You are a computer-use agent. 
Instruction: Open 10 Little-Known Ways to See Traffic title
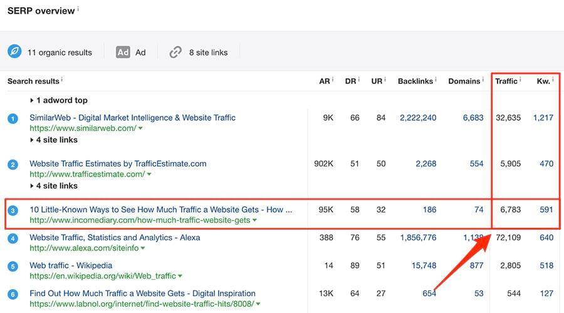[161, 210]
